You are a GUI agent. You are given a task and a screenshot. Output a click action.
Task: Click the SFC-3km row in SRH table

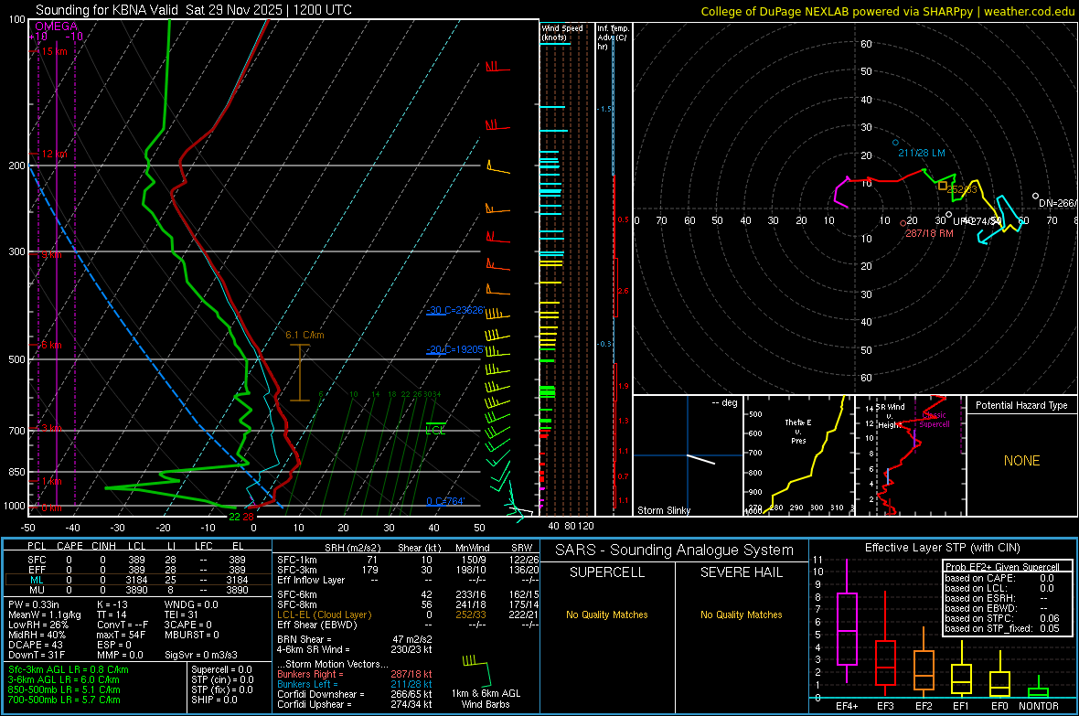pos(408,570)
